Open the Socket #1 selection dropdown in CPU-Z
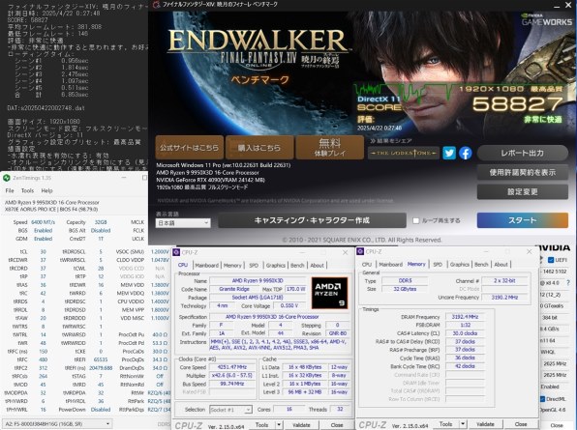This screenshot has width=577, height=430. pyautogui.click(x=230, y=410)
